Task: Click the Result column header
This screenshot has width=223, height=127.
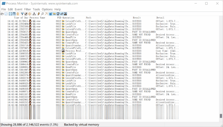Action: pyautogui.click(x=137, y=18)
